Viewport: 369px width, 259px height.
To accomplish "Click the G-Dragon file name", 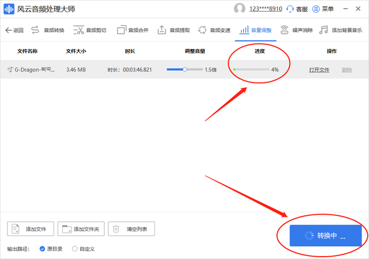I will [35, 70].
